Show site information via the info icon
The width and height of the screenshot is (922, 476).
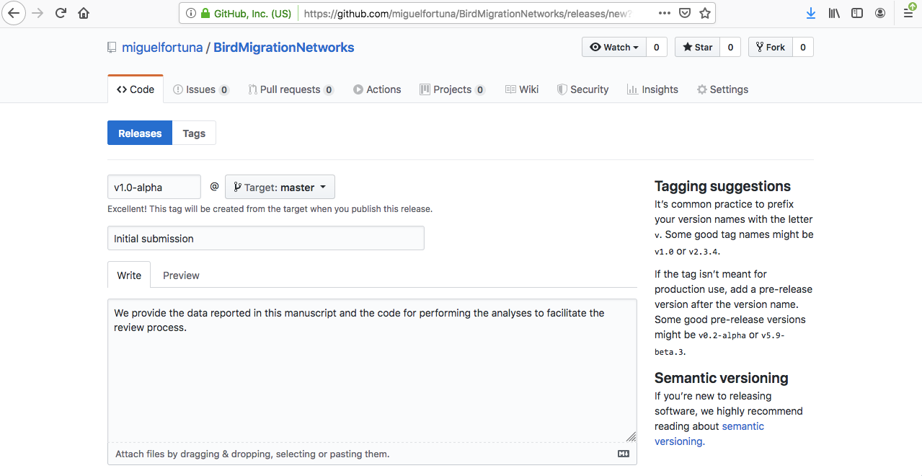coord(190,13)
